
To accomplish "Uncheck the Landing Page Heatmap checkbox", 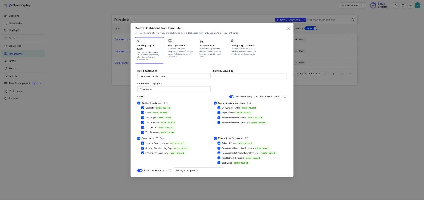I will (143, 143).
